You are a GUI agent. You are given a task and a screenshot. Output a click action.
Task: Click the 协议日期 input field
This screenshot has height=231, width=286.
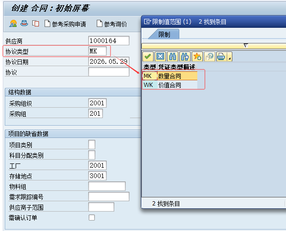(x=109, y=61)
